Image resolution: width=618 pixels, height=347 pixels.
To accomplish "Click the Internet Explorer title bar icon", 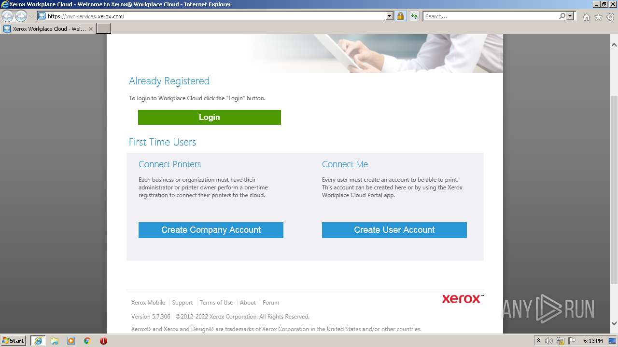I will point(5,4).
